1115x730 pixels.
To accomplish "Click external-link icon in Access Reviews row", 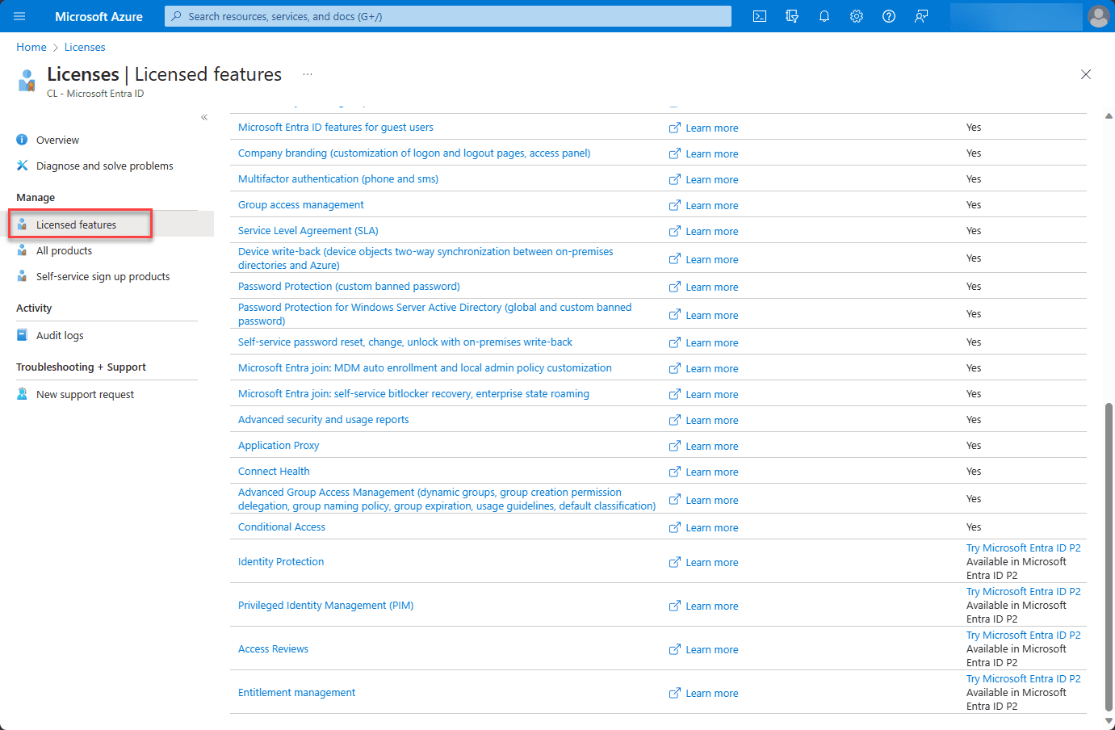I will coord(675,649).
